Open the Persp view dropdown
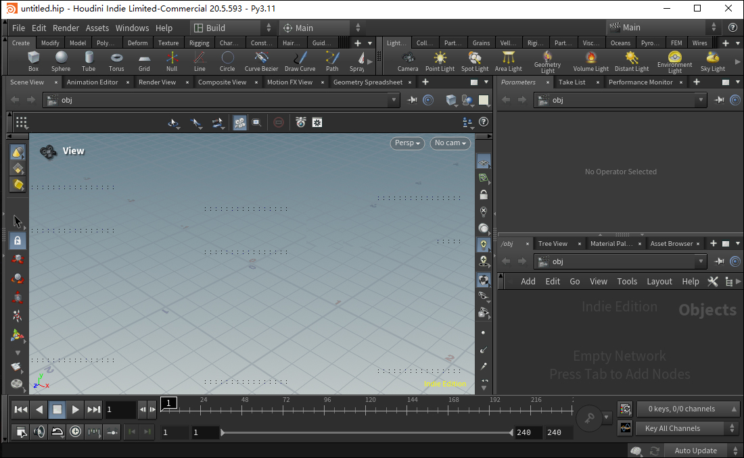This screenshot has width=744, height=458. point(406,143)
